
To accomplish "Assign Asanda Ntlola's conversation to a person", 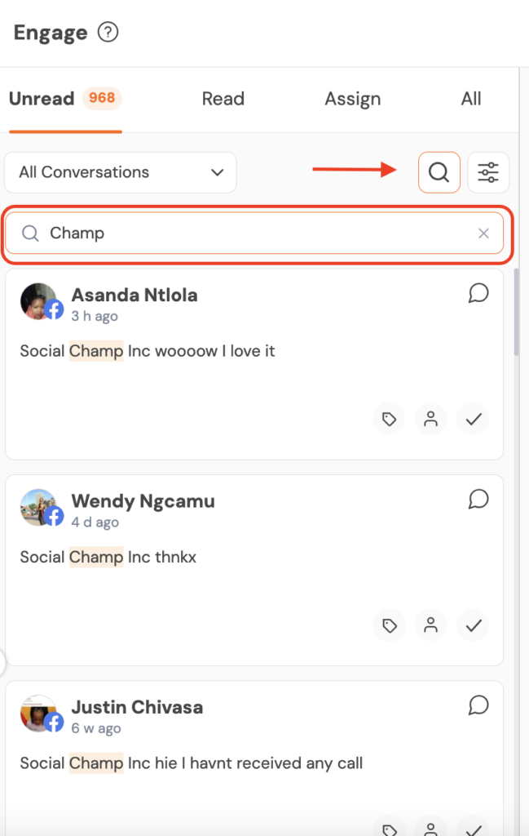I will point(431,420).
